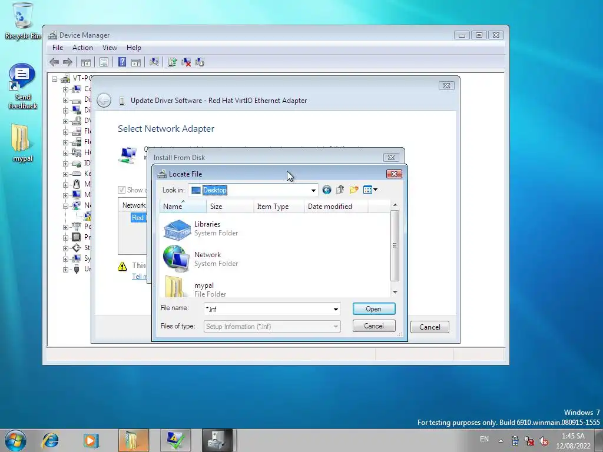Open the Action menu in Device Manager
The image size is (603, 452).
[x=82, y=48]
